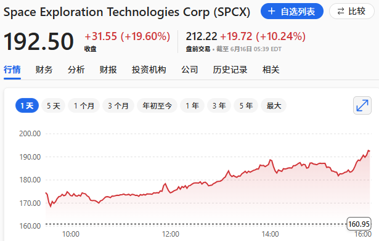Show the 最大 full history range
This screenshot has height=241, width=379.
click(274, 105)
